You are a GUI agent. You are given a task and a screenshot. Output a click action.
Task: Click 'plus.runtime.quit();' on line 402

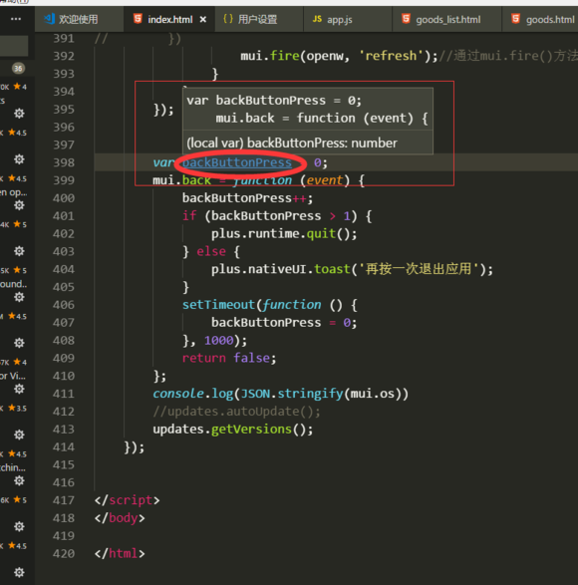[x=284, y=234]
